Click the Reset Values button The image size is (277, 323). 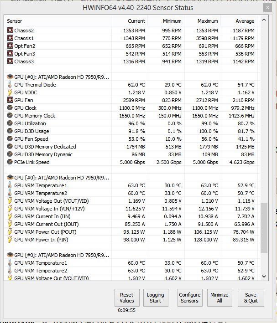tap(127, 297)
